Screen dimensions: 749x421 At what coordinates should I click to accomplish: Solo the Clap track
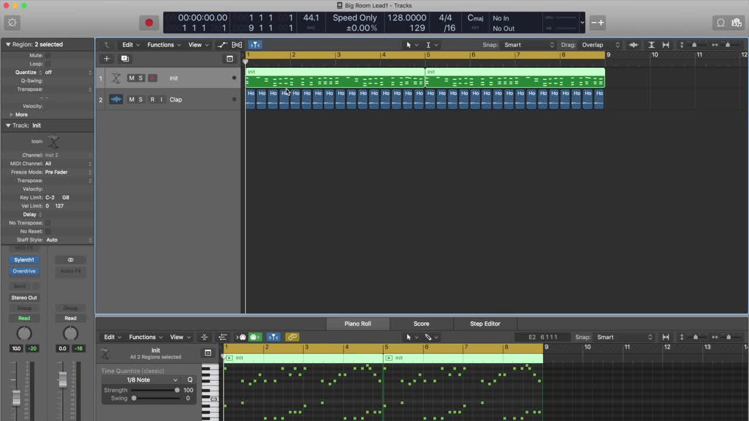[140, 99]
